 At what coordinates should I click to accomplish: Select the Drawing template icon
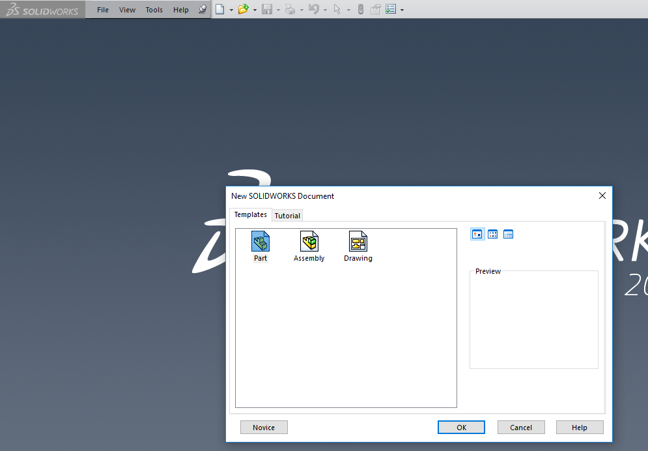point(358,241)
